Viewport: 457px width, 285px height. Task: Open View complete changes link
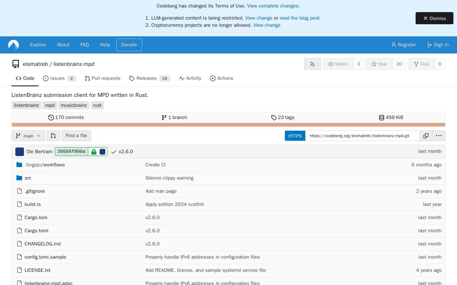click(273, 6)
